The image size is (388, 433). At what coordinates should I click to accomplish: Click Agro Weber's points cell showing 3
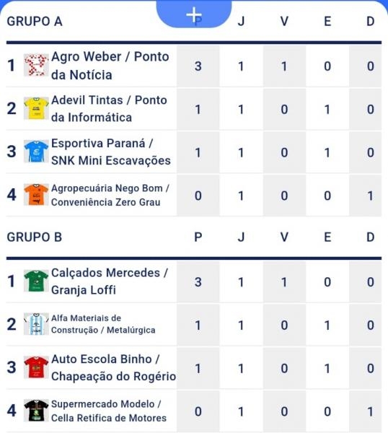198,66
